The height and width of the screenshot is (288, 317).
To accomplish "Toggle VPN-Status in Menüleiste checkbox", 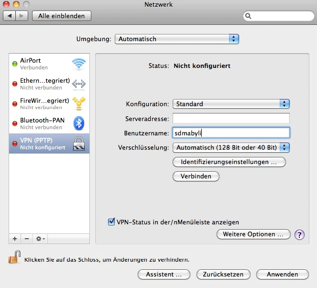I will [x=111, y=222].
